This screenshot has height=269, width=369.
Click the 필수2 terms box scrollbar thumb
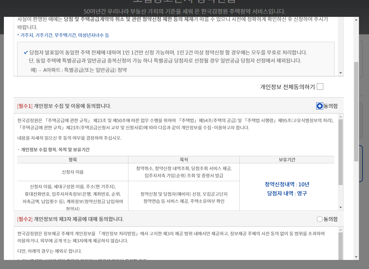(x=340, y=246)
